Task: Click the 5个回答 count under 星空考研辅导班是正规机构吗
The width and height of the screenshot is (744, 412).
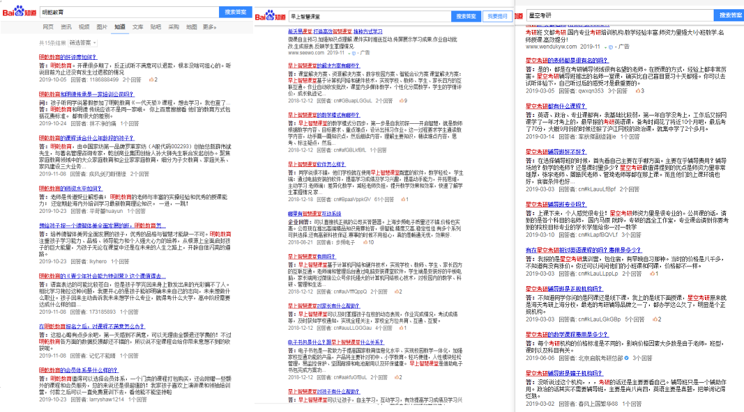Action: tap(635, 319)
